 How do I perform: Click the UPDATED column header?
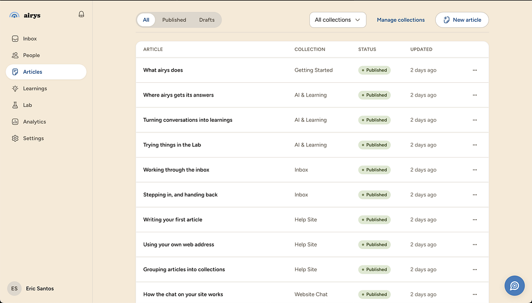[x=421, y=49]
